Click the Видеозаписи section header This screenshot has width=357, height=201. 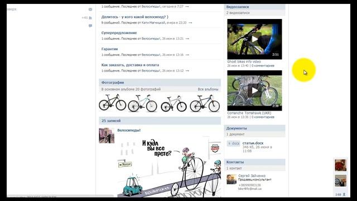click(254, 7)
